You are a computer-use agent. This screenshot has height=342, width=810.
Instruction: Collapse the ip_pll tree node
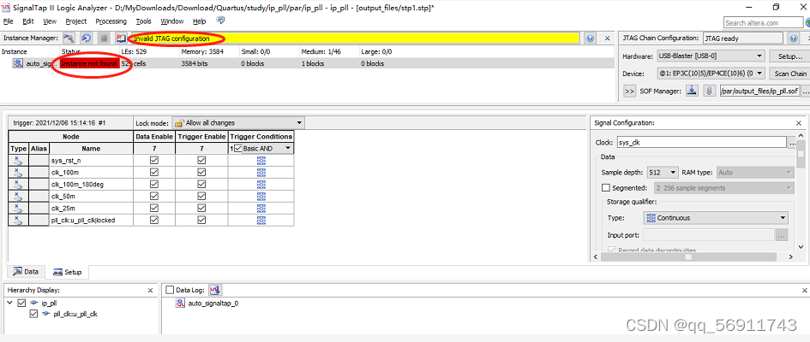coord(9,303)
